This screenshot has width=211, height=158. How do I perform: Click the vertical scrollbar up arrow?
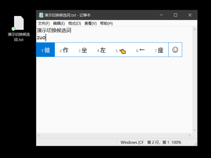pyautogui.click(x=194, y=29)
